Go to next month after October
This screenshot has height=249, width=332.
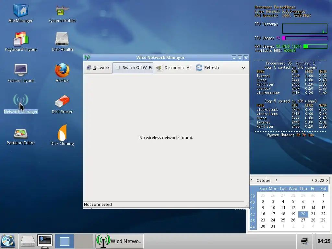[x=277, y=180]
